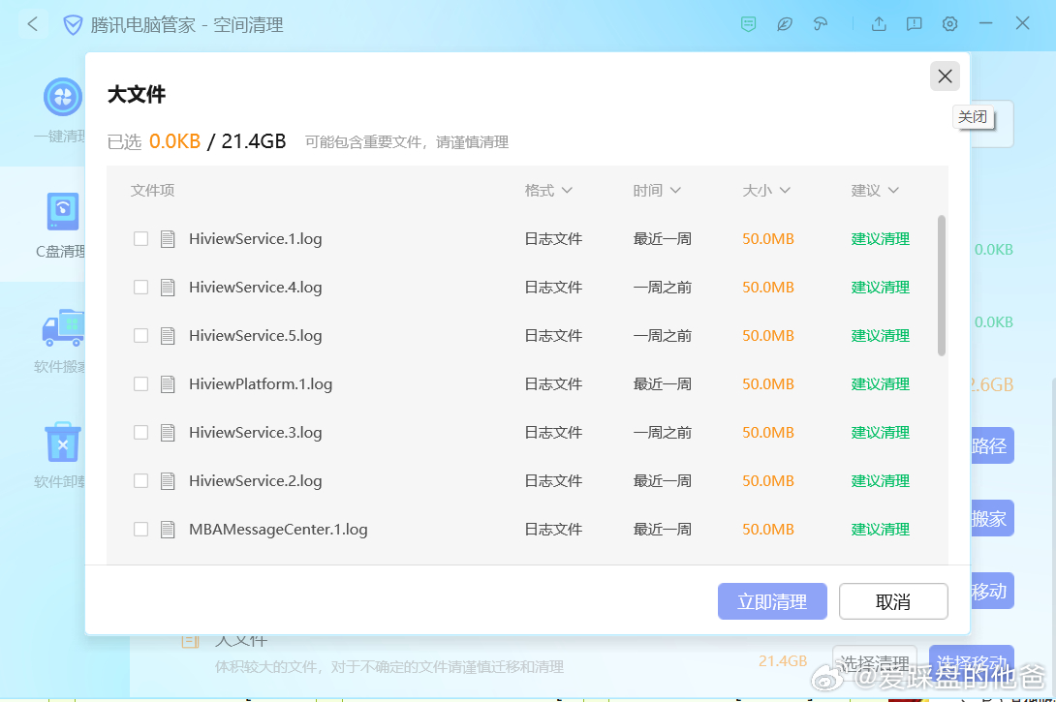This screenshot has width=1056, height=702.
Task: Select the HiviewPlatform.1.log checkbox
Action: click(x=140, y=383)
